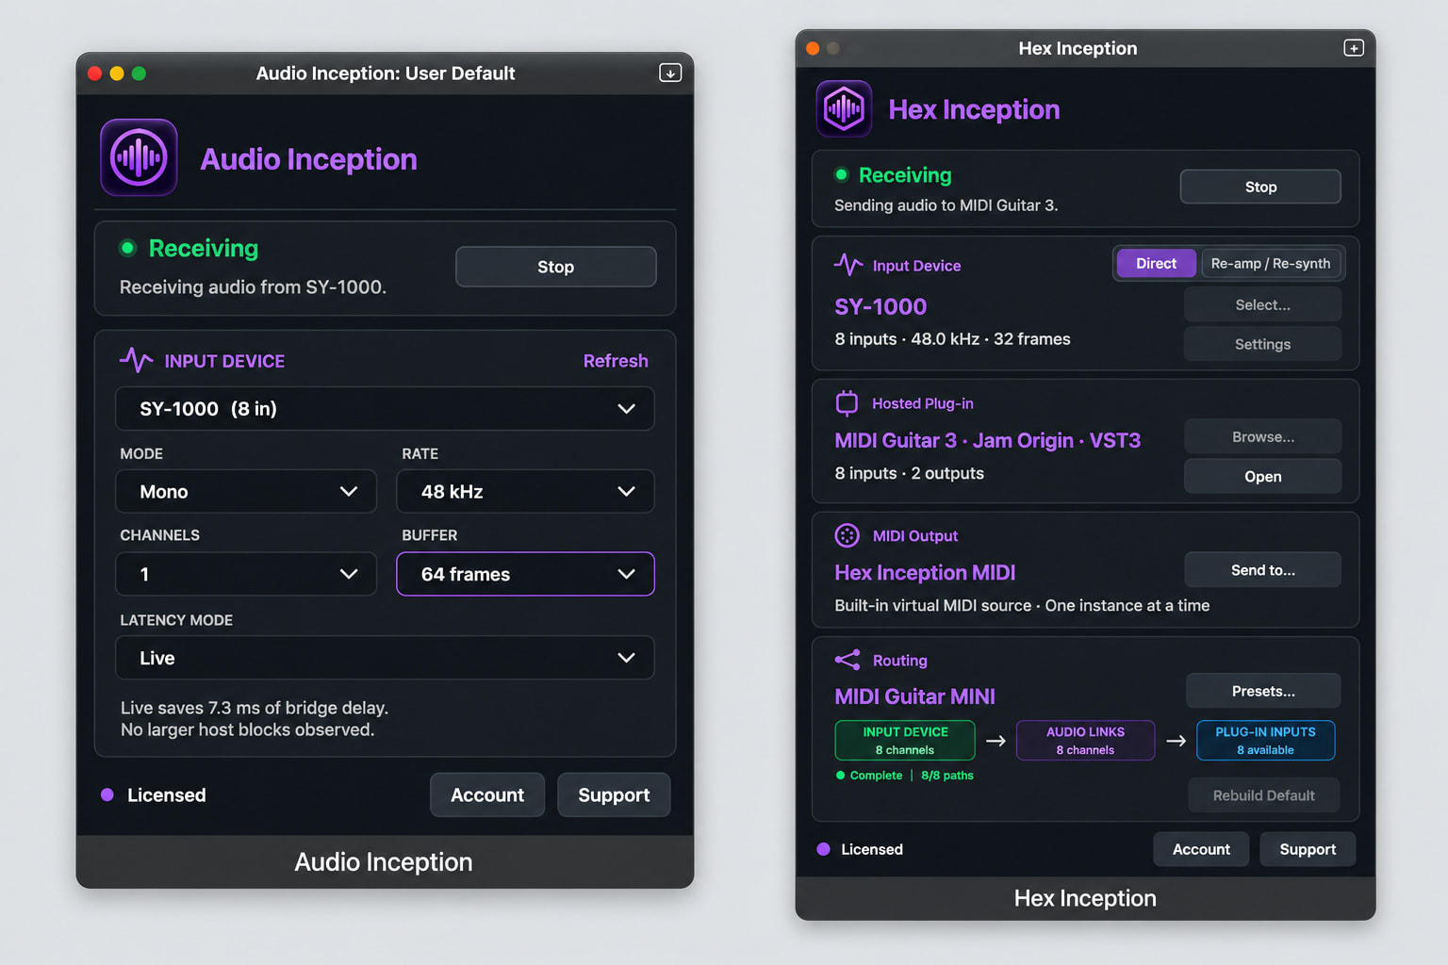The height and width of the screenshot is (965, 1448).
Task: Click the download icon in Audio Inception title bar
Action: pyautogui.click(x=670, y=73)
